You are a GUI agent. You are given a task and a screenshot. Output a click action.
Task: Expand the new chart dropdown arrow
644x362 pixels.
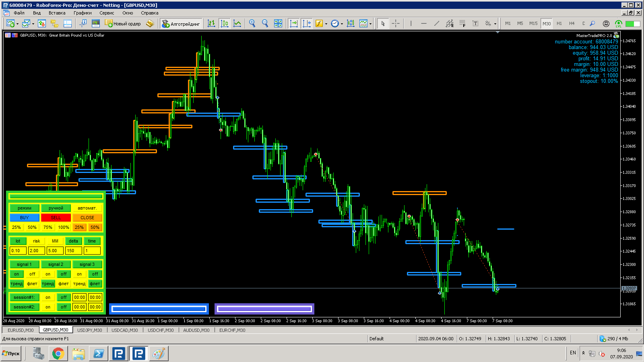(x=17, y=24)
